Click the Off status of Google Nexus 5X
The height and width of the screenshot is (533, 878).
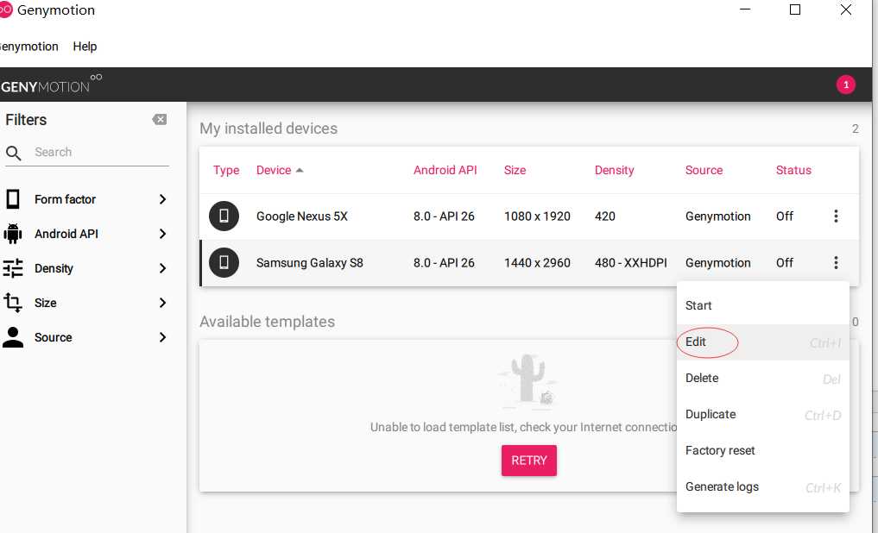coord(785,216)
